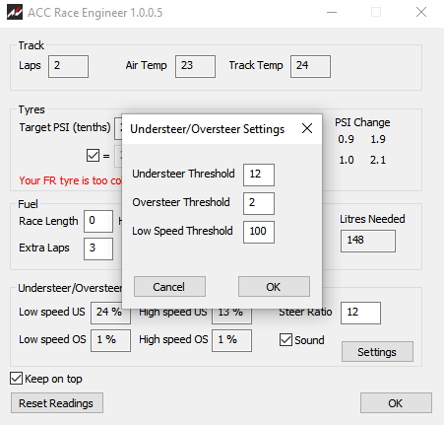Click the PSI Change value 1.0

tap(346, 160)
